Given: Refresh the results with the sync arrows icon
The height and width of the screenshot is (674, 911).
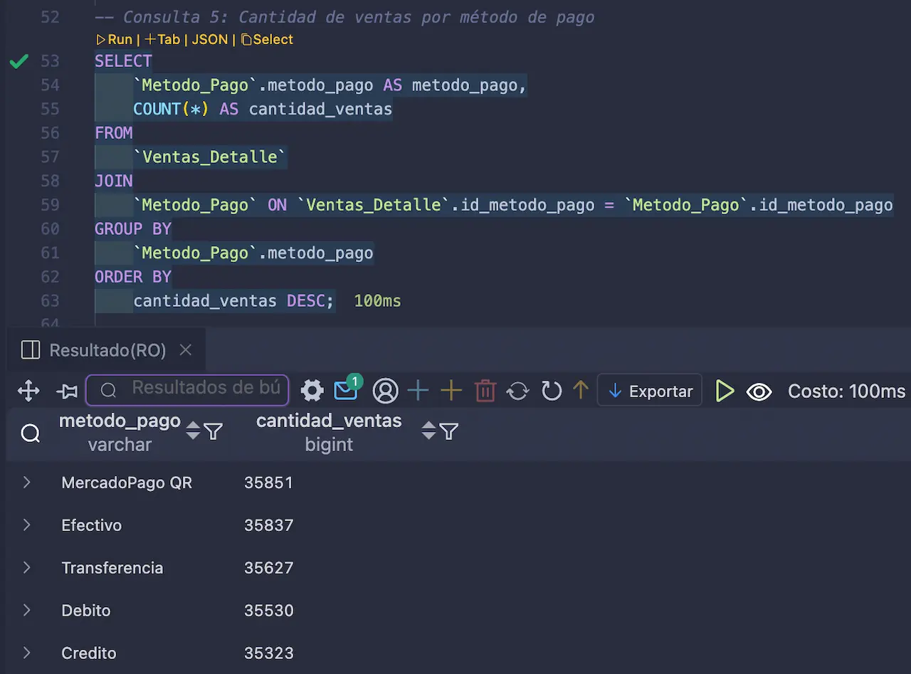Looking at the screenshot, I should point(519,390).
